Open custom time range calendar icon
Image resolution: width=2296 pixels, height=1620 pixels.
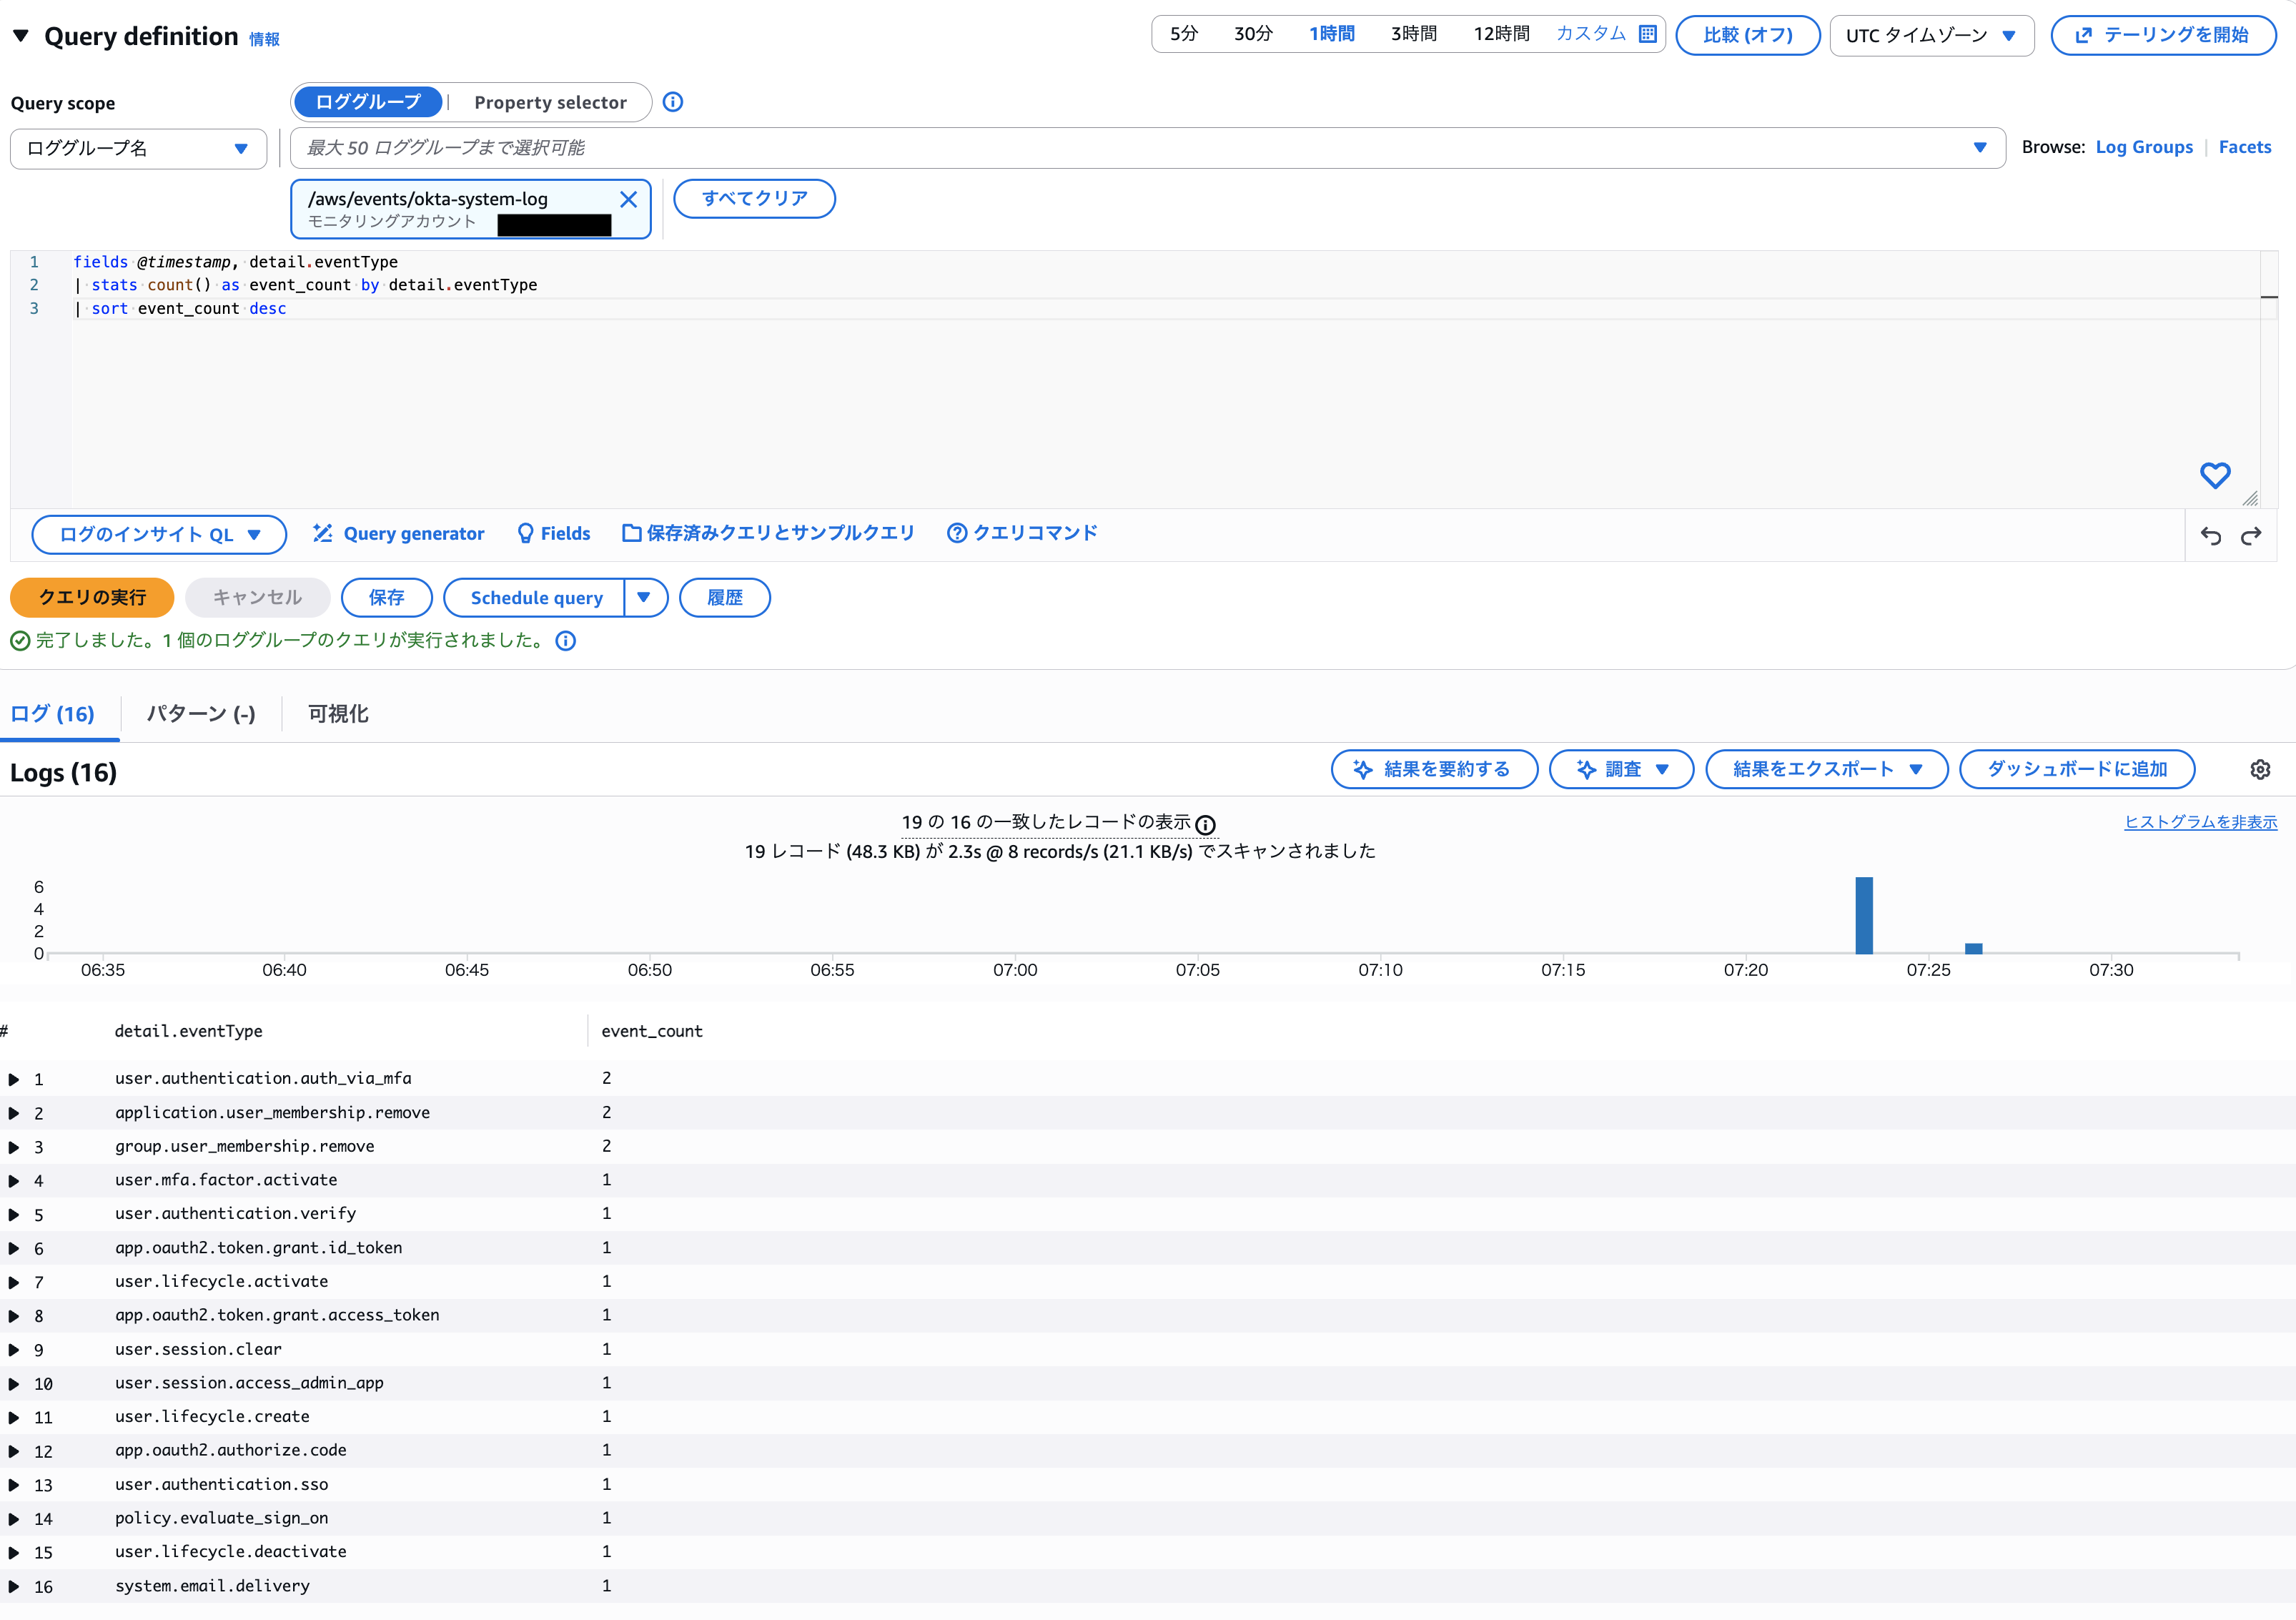(1647, 34)
